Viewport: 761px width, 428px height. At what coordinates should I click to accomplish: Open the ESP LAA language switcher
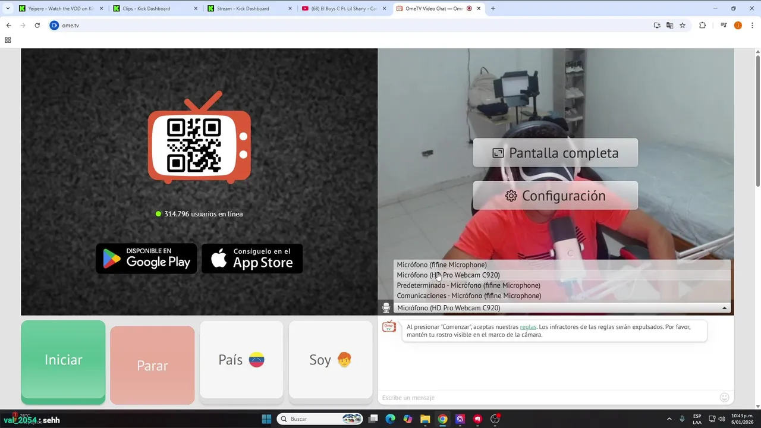697,419
